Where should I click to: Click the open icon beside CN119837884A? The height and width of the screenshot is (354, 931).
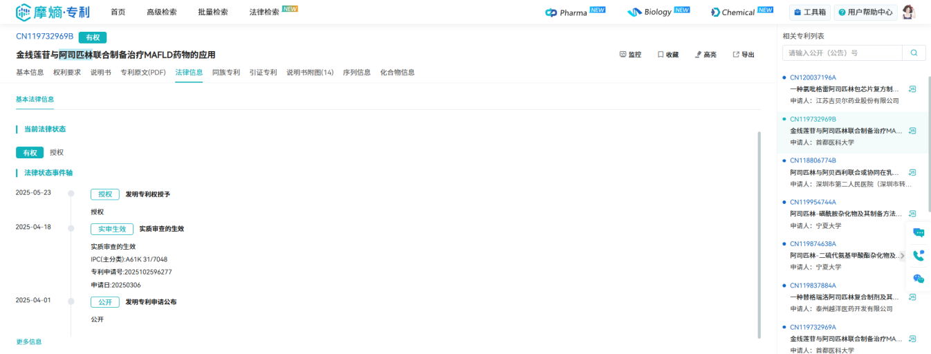tap(912, 297)
